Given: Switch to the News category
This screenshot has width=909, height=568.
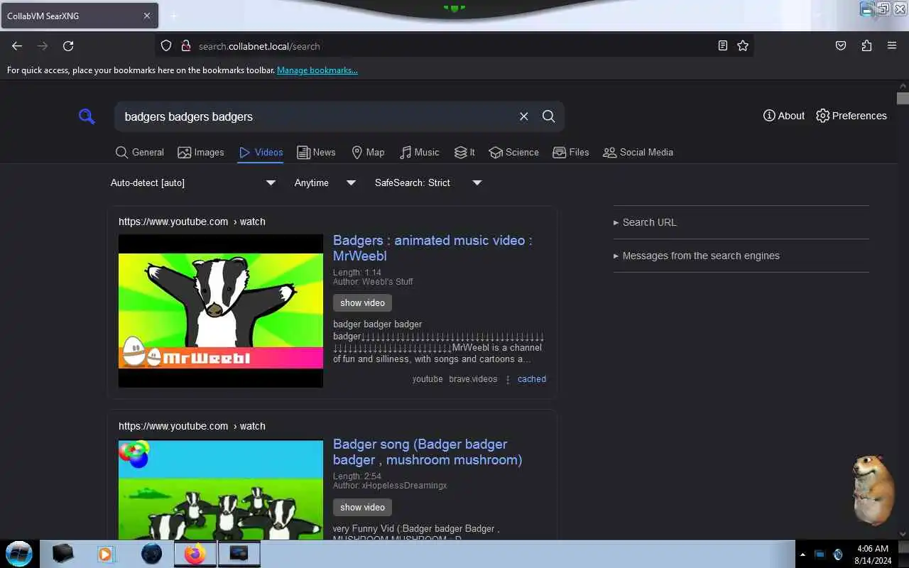Looking at the screenshot, I should [x=316, y=152].
